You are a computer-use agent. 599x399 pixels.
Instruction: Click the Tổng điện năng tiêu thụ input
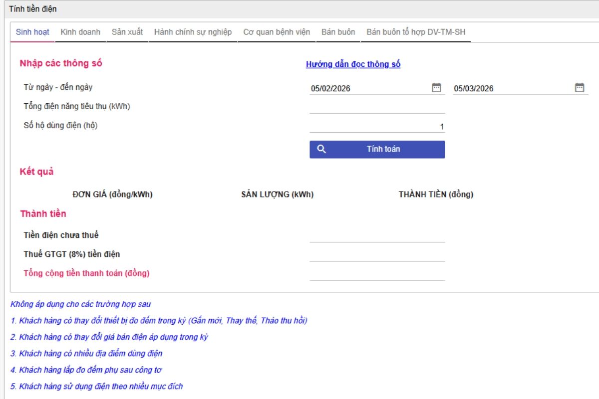coord(377,107)
